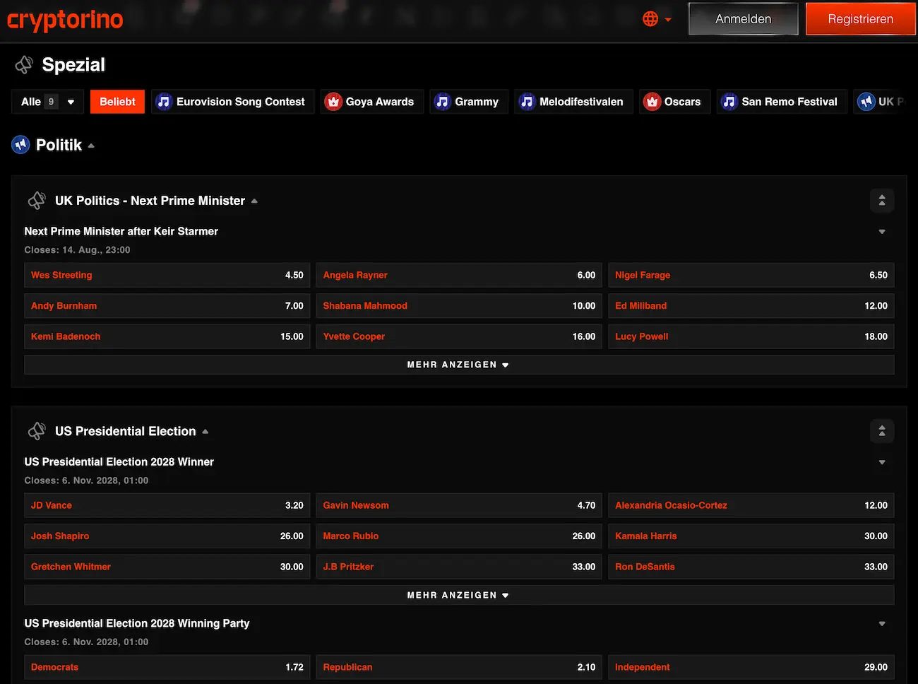Image resolution: width=918 pixels, height=684 pixels.
Task: Expand more UK Prime Minister options
Action: [x=458, y=365]
